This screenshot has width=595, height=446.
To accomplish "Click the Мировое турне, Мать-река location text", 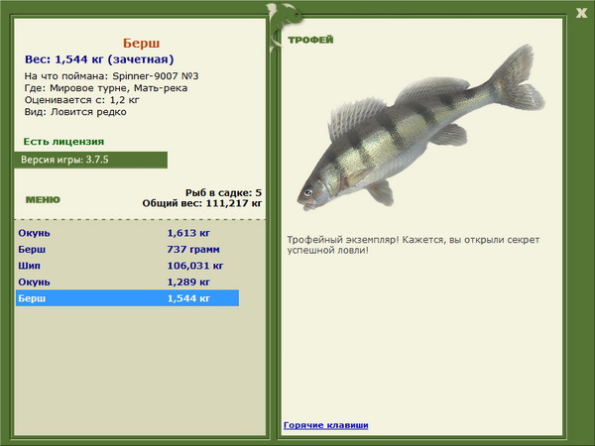I will point(119,88).
